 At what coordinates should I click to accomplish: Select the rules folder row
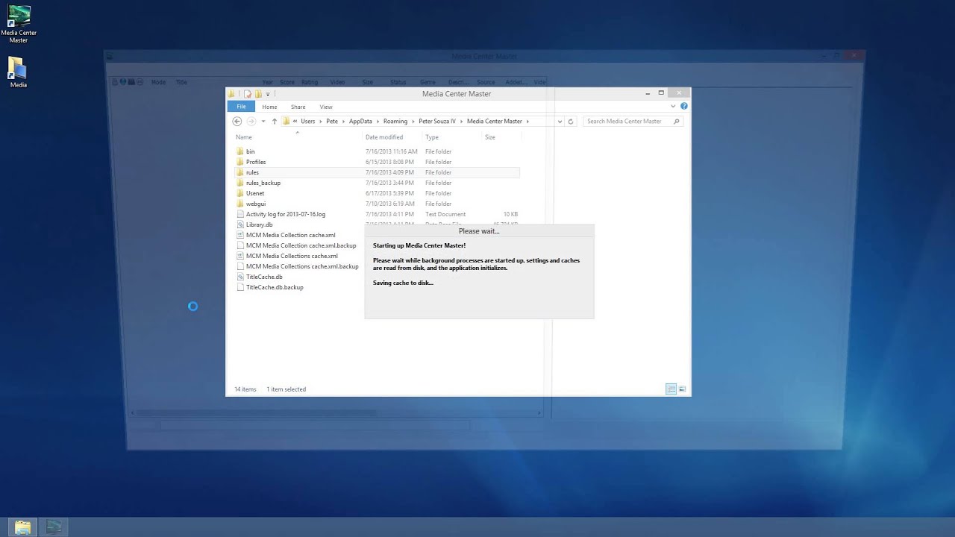click(x=377, y=172)
